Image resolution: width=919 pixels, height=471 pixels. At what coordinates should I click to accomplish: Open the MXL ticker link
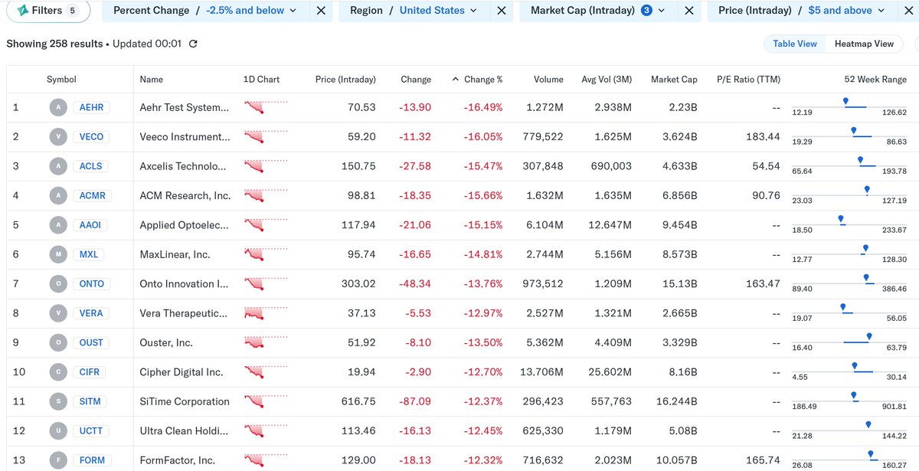pos(89,254)
